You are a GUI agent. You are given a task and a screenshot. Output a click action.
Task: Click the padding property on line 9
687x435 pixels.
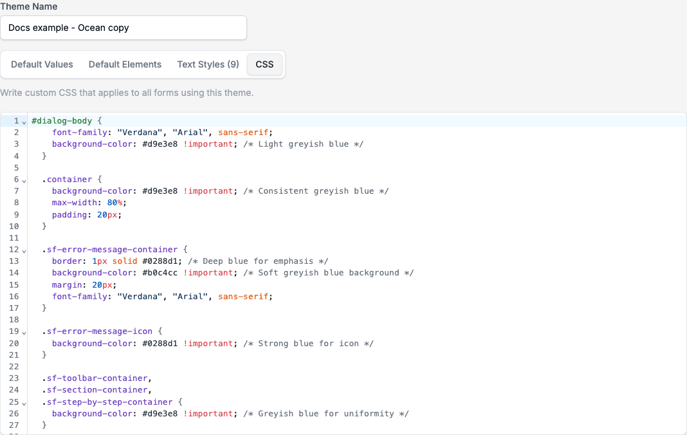click(x=69, y=215)
